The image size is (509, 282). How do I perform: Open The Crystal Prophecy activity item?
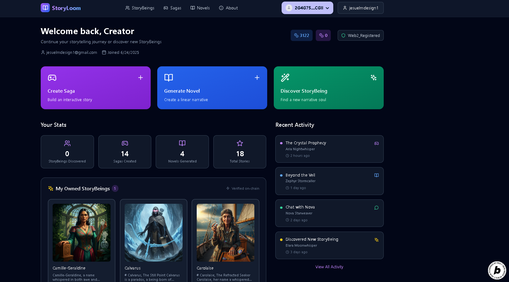point(330,149)
